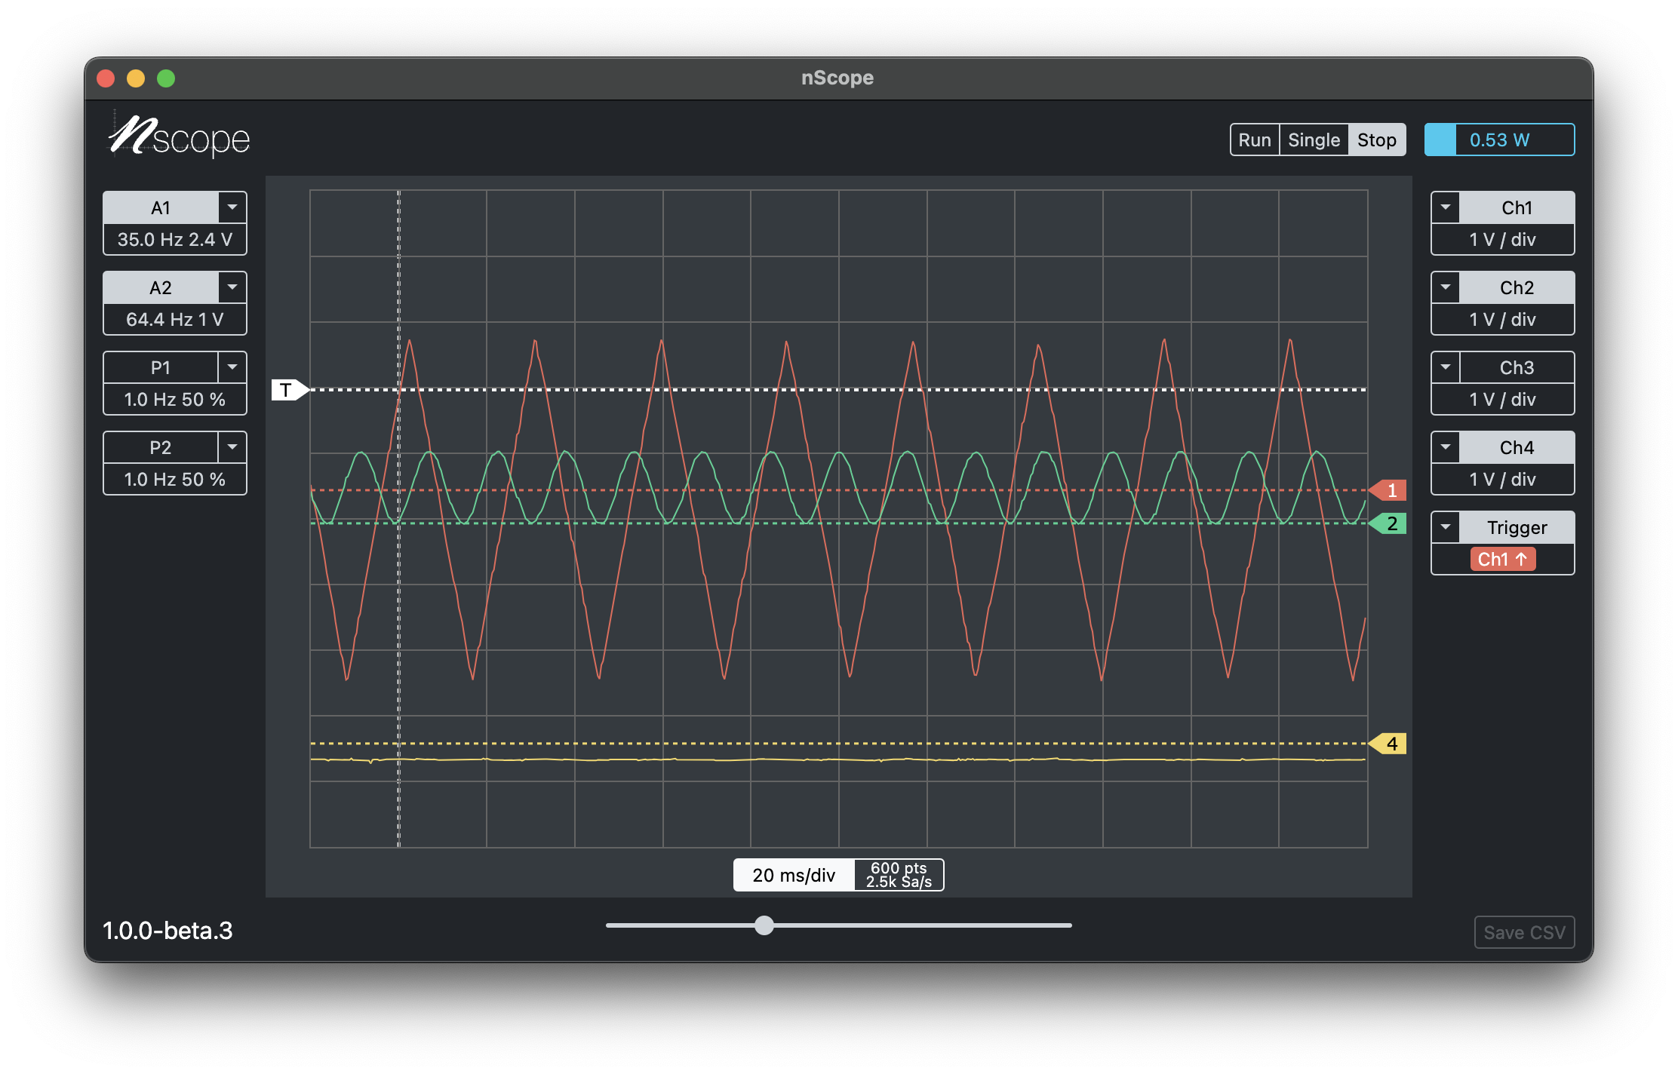Toggle channel Ch4 display
This screenshot has width=1678, height=1074.
click(1517, 447)
